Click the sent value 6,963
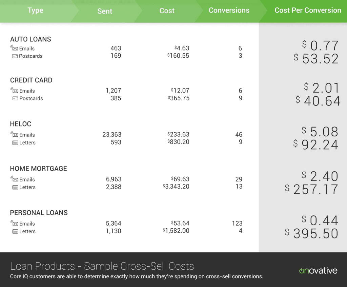This screenshot has width=347, height=287. point(114,179)
